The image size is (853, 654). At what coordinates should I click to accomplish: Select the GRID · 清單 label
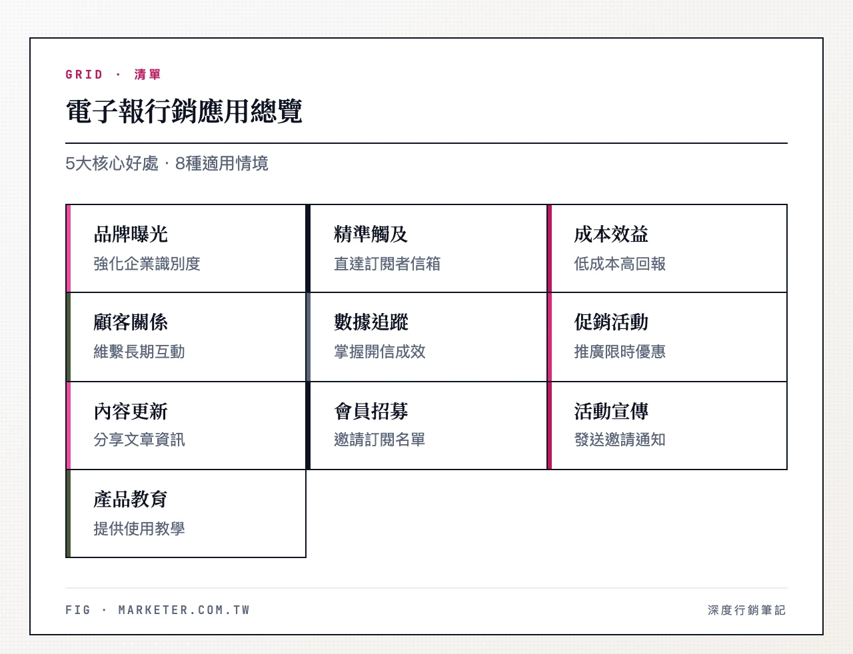point(113,75)
